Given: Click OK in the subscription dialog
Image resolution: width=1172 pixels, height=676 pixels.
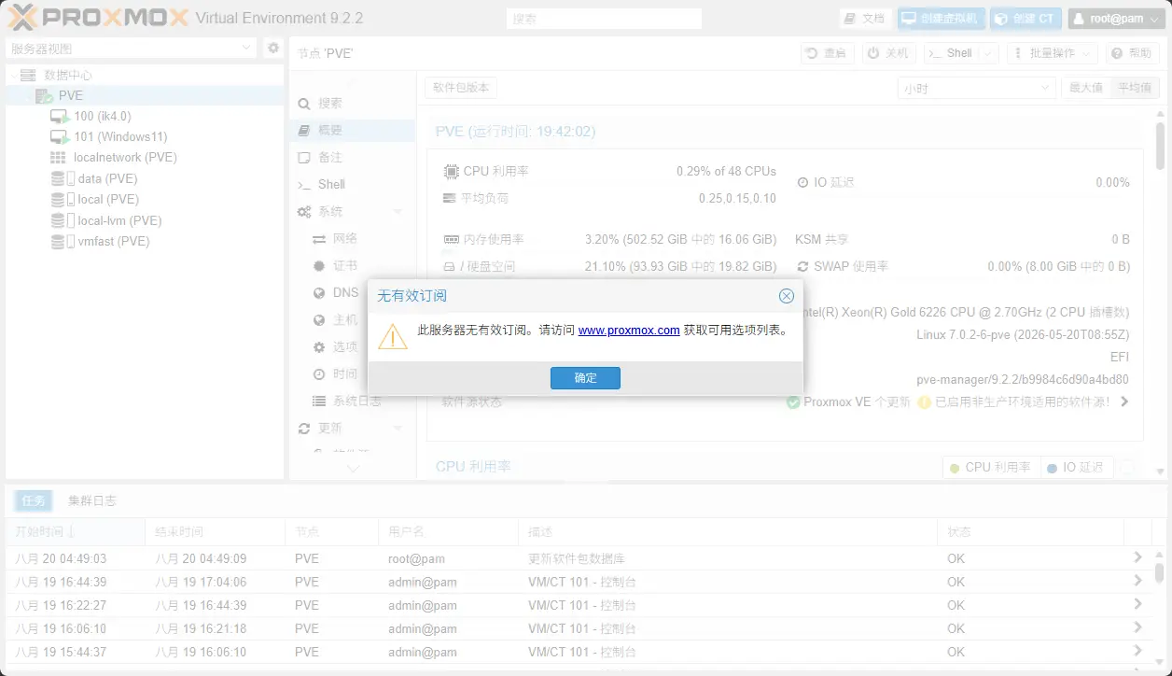Looking at the screenshot, I should [585, 378].
